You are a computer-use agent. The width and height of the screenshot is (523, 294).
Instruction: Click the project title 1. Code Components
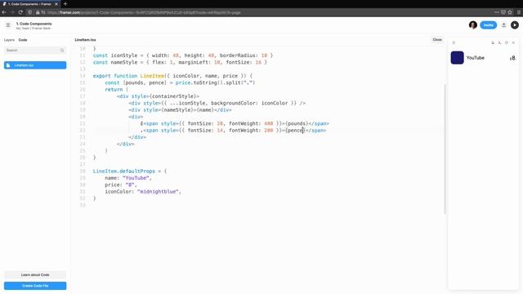(34, 24)
